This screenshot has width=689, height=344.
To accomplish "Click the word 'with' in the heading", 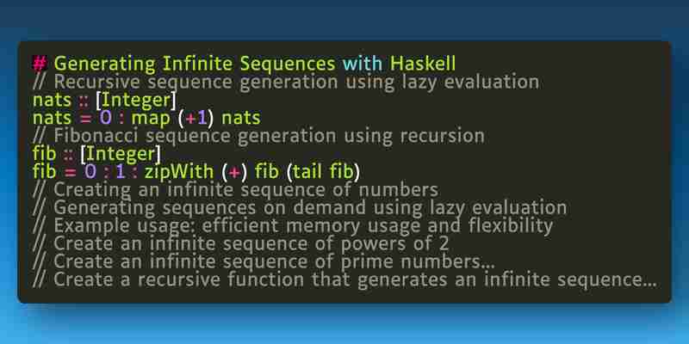I will (363, 64).
